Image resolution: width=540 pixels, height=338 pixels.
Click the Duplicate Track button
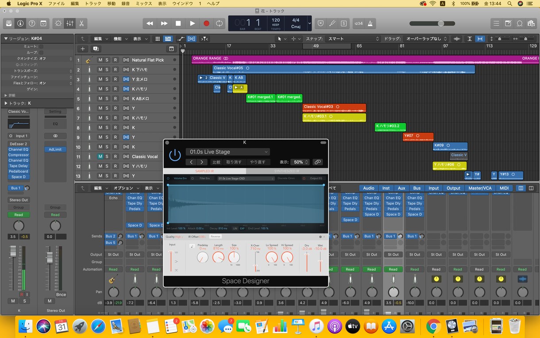click(96, 49)
